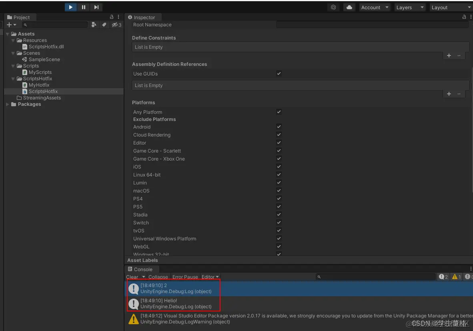This screenshot has width=473, height=331.
Task: Remove an Assembly Definition Reference
Action: click(x=459, y=94)
